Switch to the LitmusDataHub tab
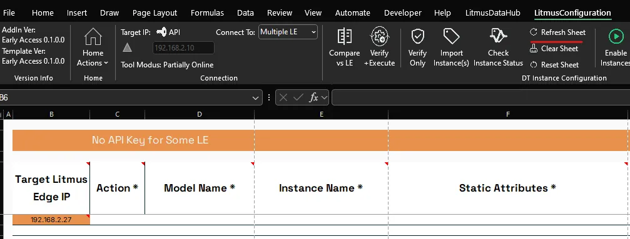The height and width of the screenshot is (239, 630). (x=492, y=13)
